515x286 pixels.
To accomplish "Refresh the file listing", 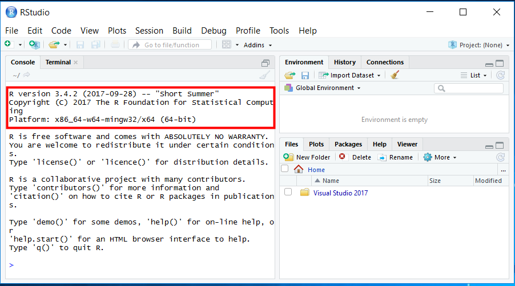I will point(501,157).
